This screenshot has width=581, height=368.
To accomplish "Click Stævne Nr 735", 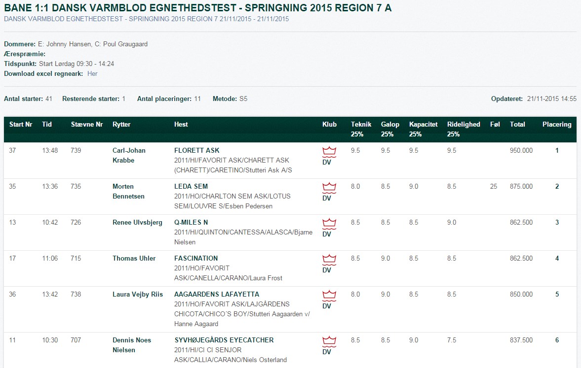I will [76, 186].
